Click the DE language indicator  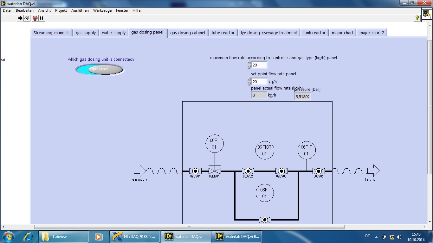(x=367, y=236)
